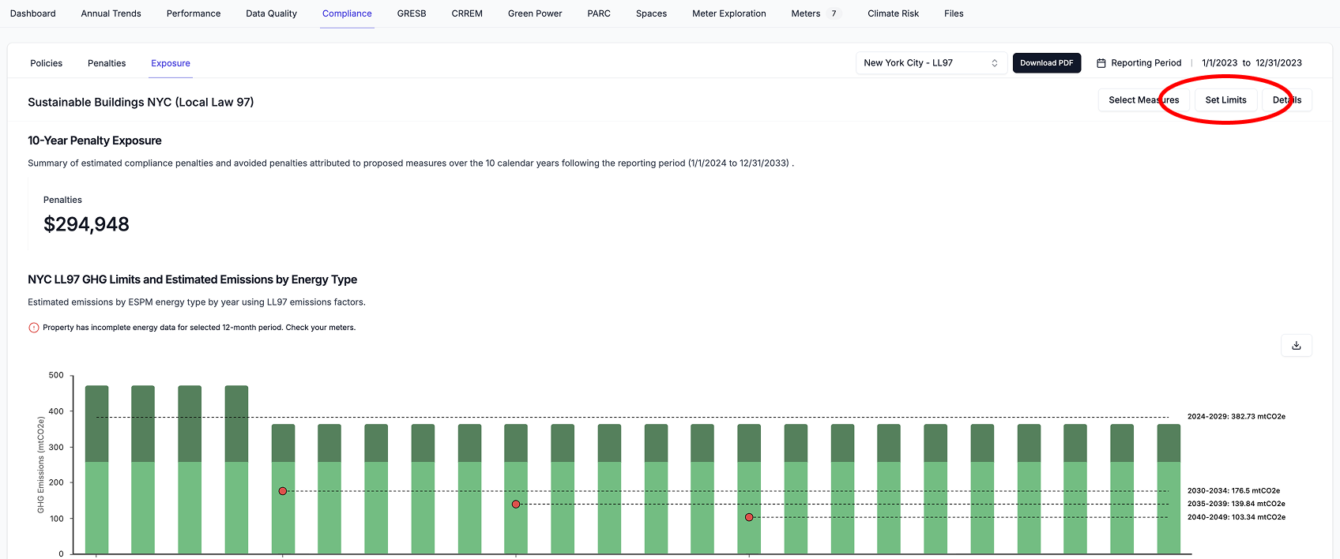Click the red marker on the 2035-2039 limit line

[516, 504]
